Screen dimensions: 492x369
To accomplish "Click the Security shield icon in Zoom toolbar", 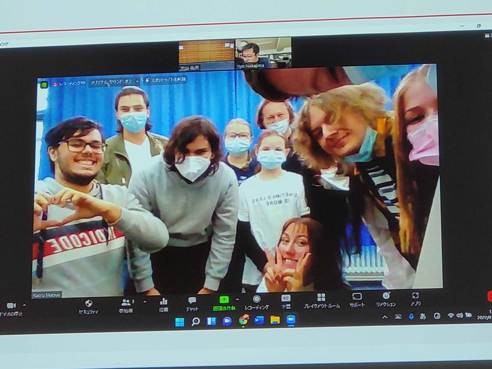I will (x=89, y=304).
